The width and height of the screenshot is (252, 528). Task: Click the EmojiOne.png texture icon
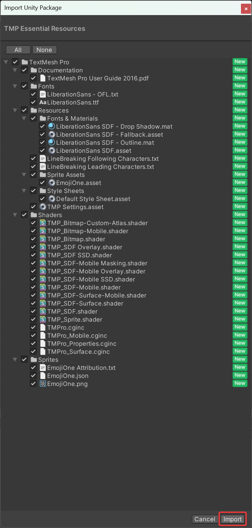click(x=43, y=384)
